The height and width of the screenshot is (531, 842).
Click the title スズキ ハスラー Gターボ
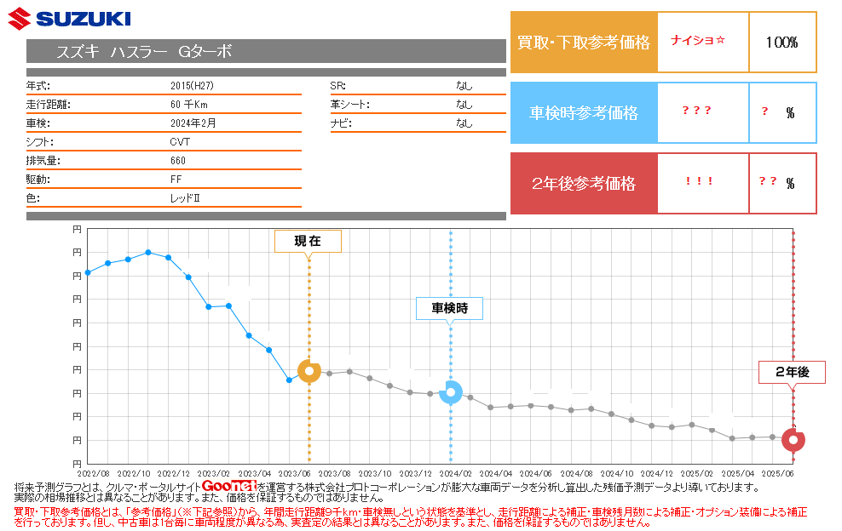(x=144, y=52)
